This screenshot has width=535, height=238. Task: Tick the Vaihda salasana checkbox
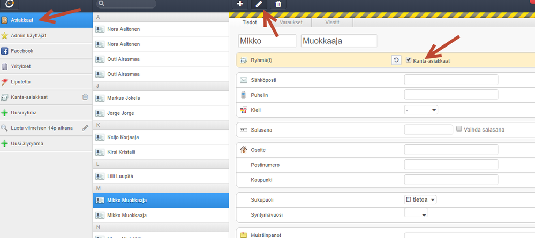click(x=459, y=129)
